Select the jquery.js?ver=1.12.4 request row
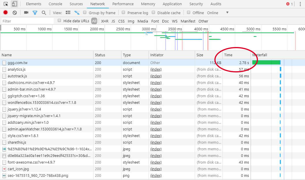 coord(152,109)
